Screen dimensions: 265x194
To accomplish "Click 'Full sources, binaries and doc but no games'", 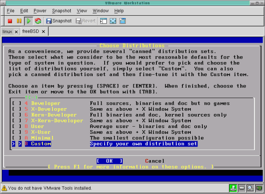I will pos(160,103).
